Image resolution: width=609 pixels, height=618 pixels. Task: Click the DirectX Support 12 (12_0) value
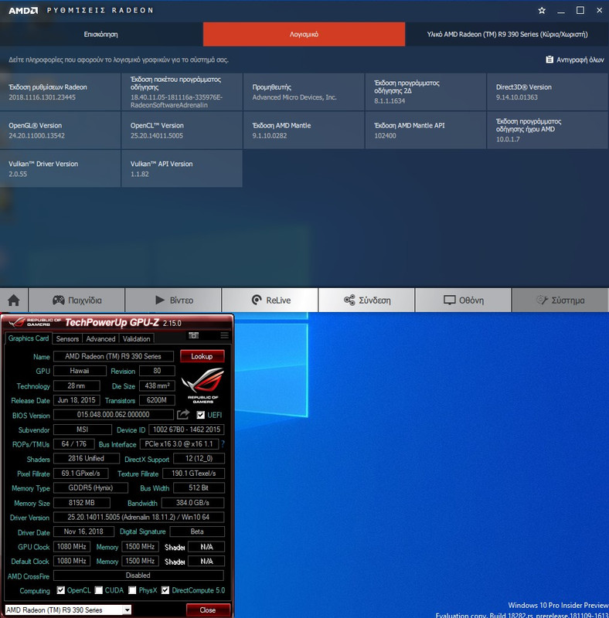199,458
